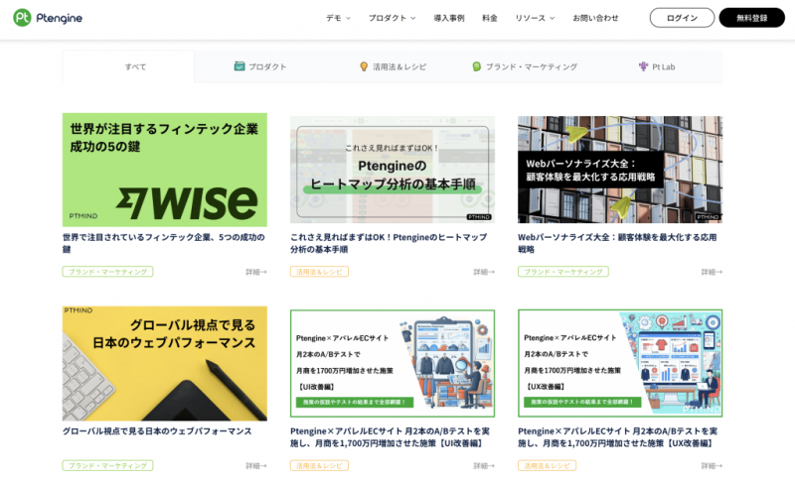Click the 無料登録 button
795x485 pixels.
(x=752, y=18)
